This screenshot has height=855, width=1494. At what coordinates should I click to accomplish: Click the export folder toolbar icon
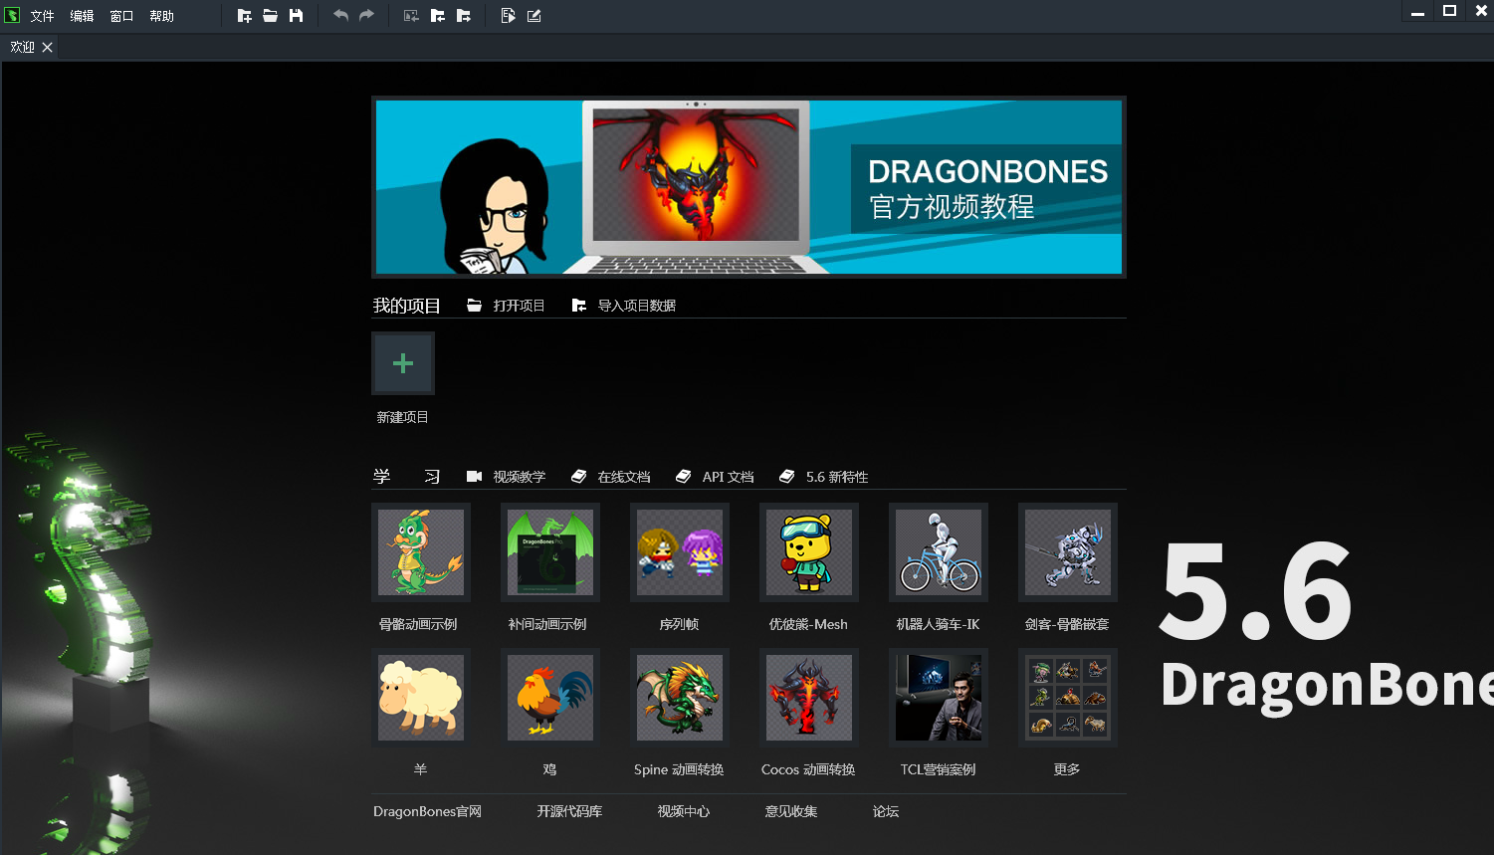pyautogui.click(x=463, y=16)
